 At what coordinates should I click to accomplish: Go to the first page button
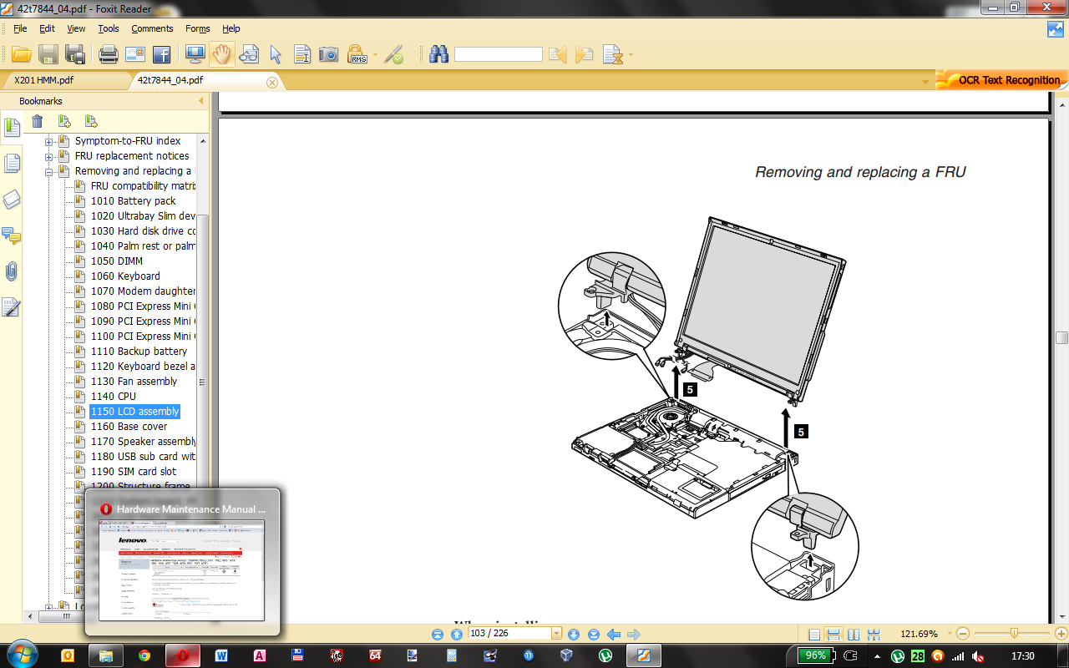point(438,634)
